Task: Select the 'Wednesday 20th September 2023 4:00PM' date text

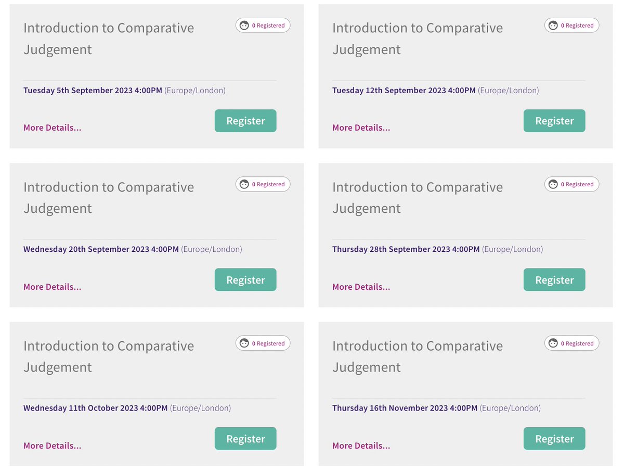Action: coord(101,249)
